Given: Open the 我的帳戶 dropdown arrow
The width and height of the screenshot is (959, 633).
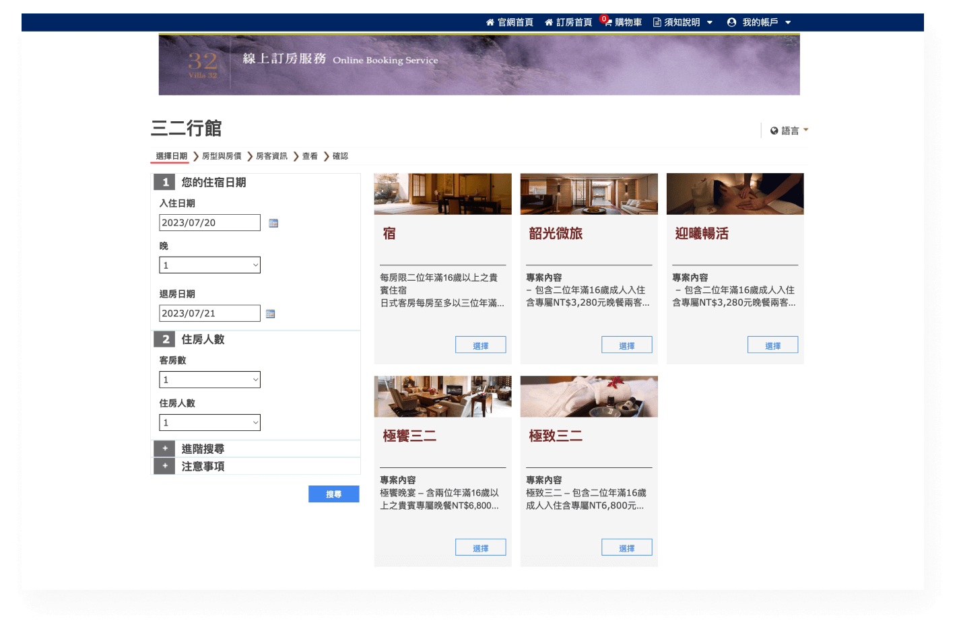Looking at the screenshot, I should [x=788, y=22].
